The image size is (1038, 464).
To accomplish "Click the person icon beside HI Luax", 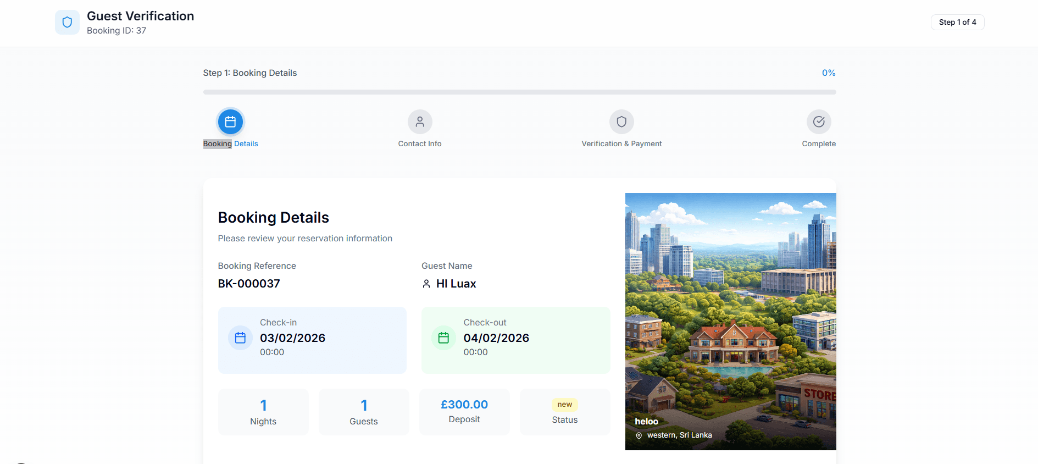I will click(426, 284).
